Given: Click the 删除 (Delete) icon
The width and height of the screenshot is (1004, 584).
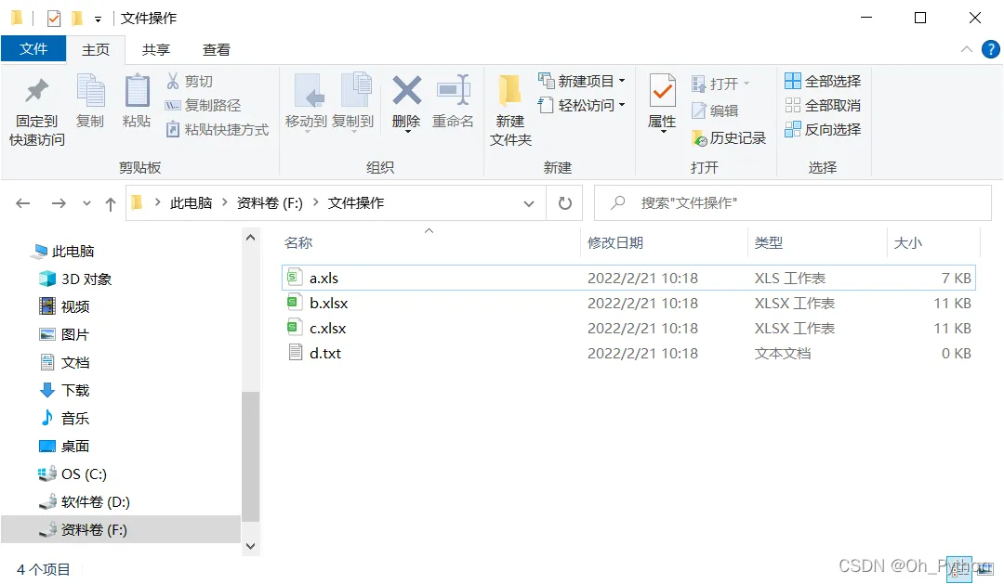Looking at the screenshot, I should click(406, 100).
